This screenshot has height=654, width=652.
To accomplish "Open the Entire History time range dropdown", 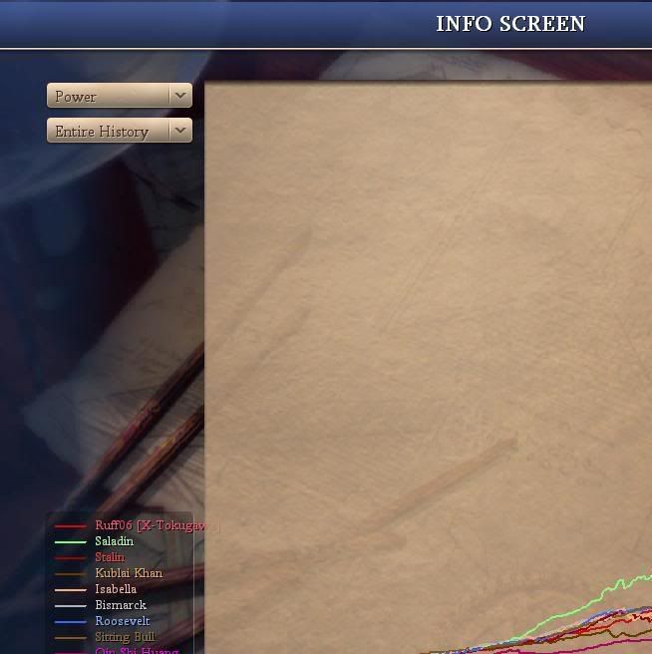I will (120, 131).
